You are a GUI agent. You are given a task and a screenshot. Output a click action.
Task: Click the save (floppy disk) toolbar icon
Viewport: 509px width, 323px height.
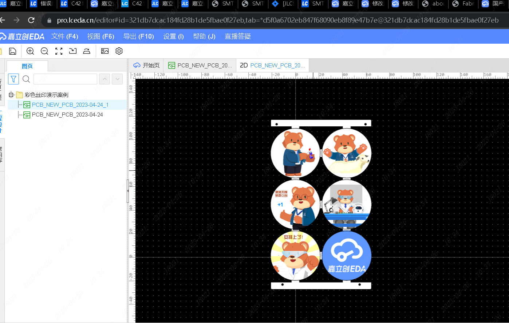(13, 51)
